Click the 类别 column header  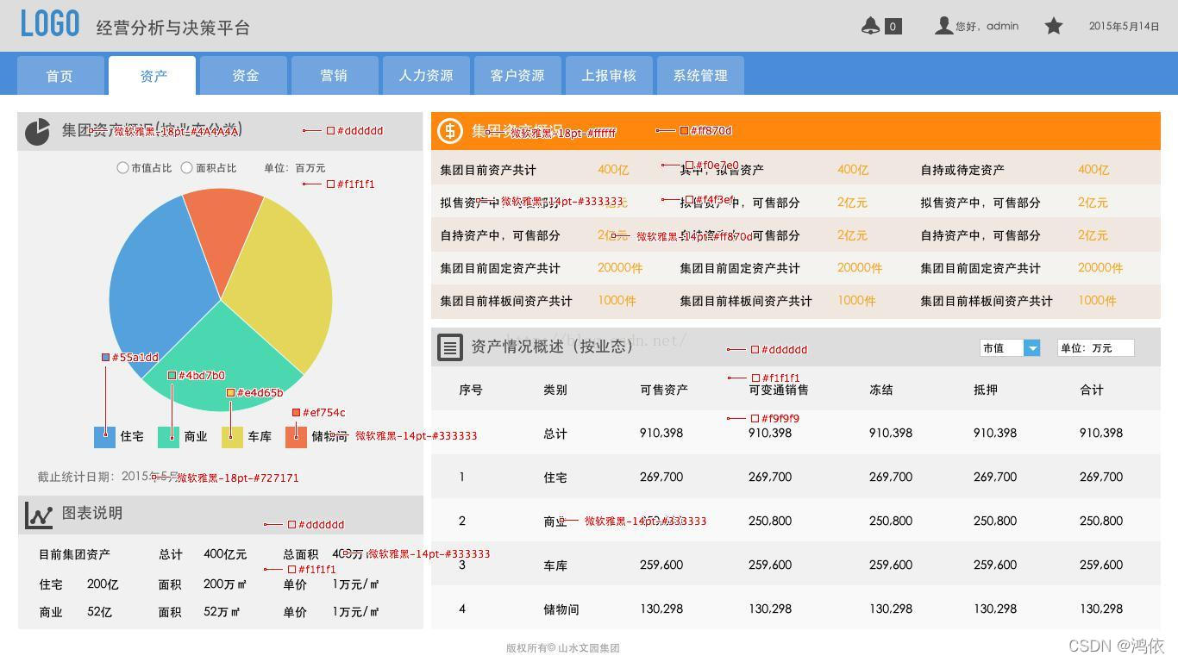pos(555,390)
